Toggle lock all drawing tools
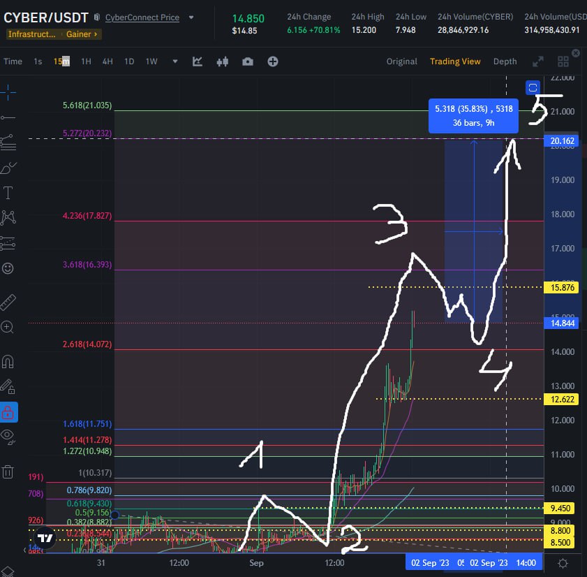Image resolution: width=587 pixels, height=577 pixels. tap(8, 412)
